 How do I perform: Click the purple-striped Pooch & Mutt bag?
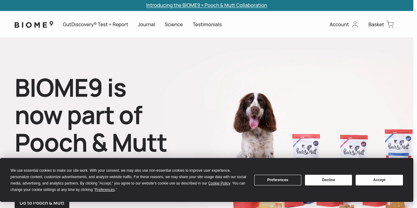click(306, 146)
